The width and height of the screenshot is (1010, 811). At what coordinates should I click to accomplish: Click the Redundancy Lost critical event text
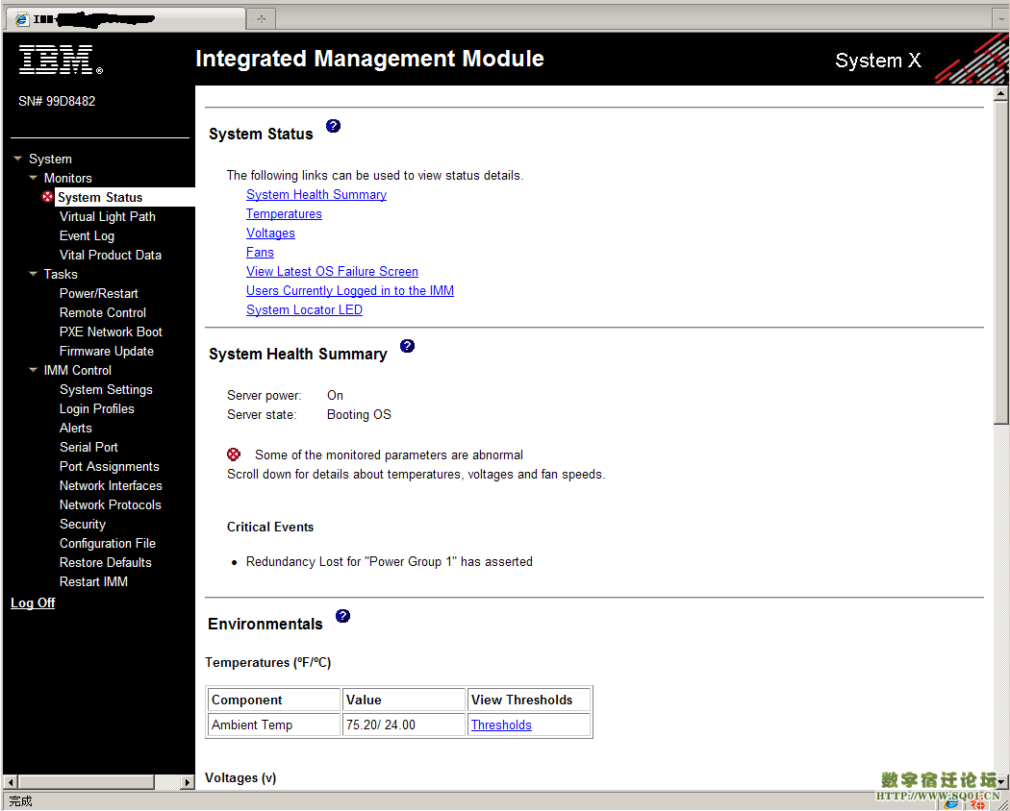click(389, 562)
